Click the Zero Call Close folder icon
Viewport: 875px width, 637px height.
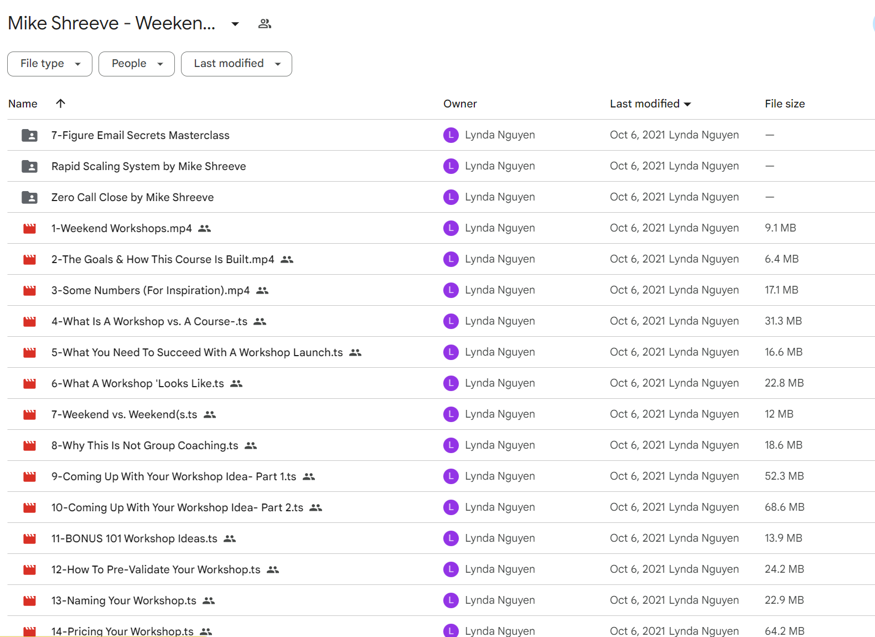[x=29, y=197]
